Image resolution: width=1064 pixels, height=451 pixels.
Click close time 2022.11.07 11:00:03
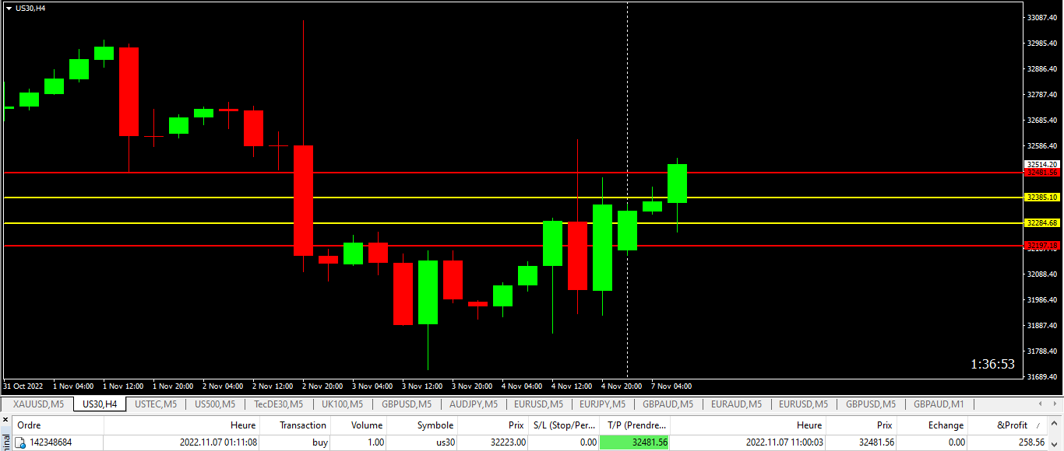click(x=784, y=442)
